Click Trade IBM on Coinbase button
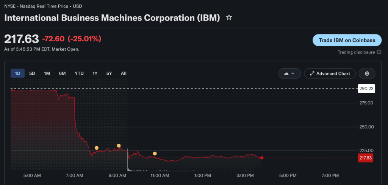This screenshot has width=388, height=185. [x=347, y=40]
